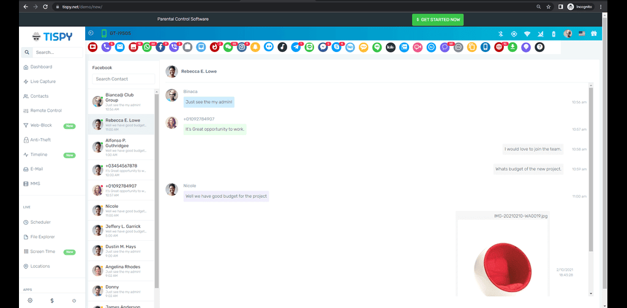Open the gift box icon in header
This screenshot has height=308, width=627.
click(594, 34)
